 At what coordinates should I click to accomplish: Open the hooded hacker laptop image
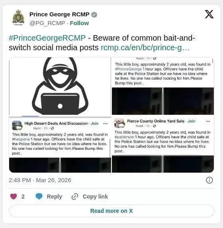pos(60,86)
